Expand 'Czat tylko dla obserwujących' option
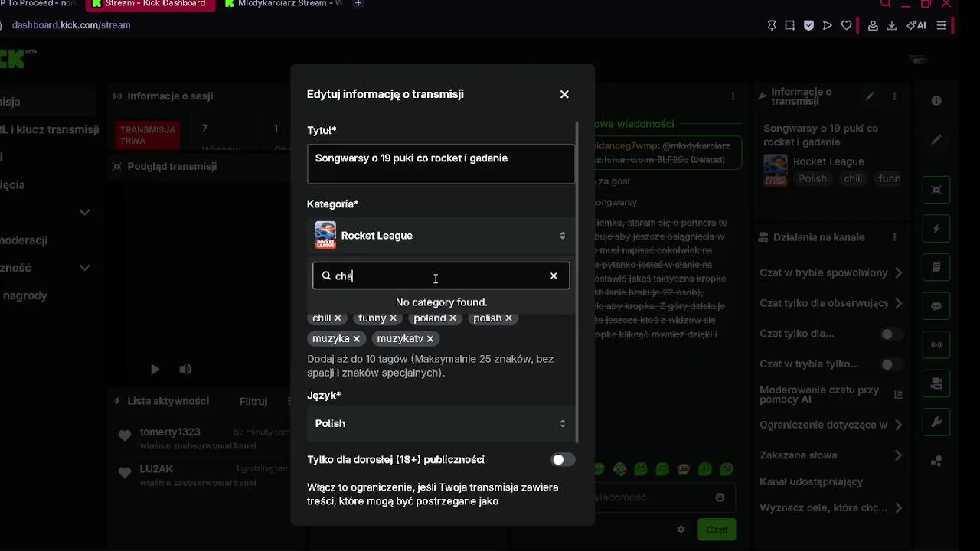This screenshot has height=551, width=980. tap(898, 303)
